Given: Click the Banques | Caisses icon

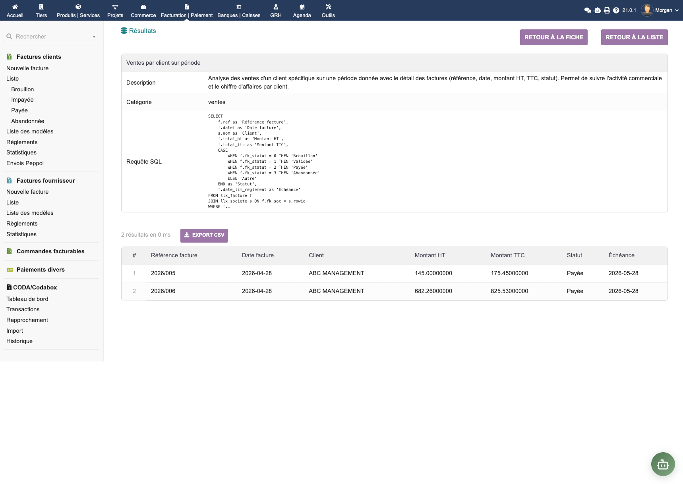Looking at the screenshot, I should pos(239,7).
